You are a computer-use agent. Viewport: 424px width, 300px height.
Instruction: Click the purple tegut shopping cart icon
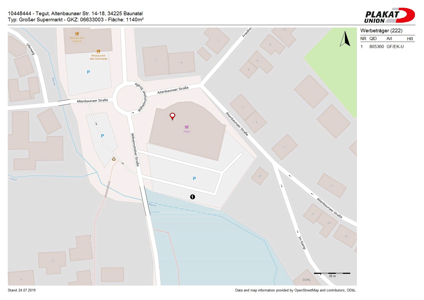[187, 127]
